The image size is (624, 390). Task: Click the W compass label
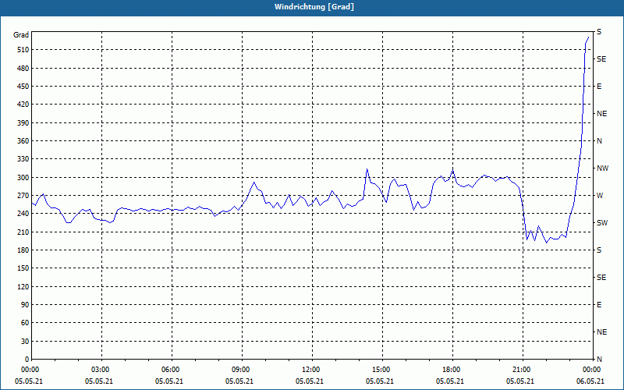(600, 196)
